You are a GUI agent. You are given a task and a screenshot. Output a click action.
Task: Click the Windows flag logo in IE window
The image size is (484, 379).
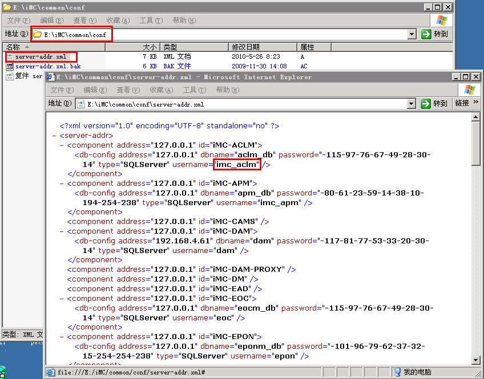tap(470, 89)
